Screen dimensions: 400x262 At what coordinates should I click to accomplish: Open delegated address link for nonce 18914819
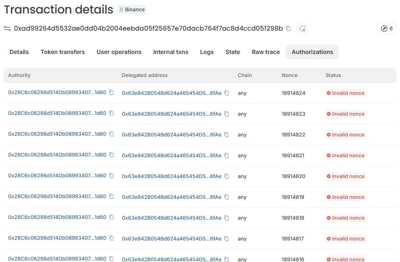coord(172,197)
